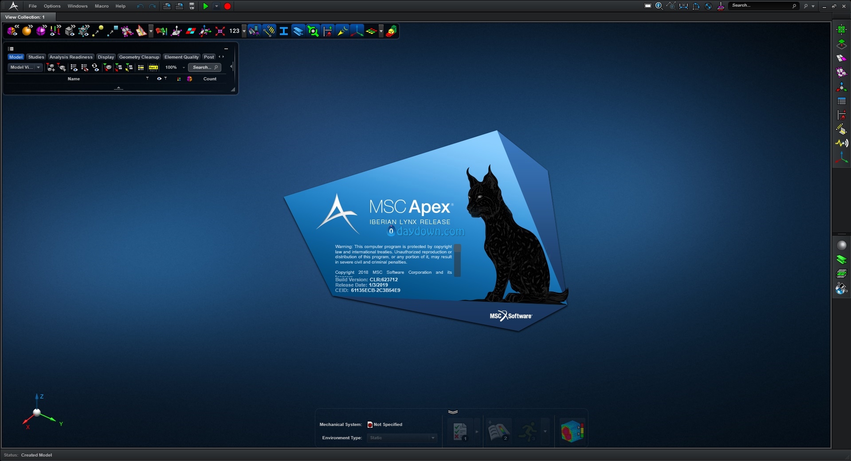Click the 123 numbering tool
Image resolution: width=851 pixels, height=461 pixels.
[234, 31]
